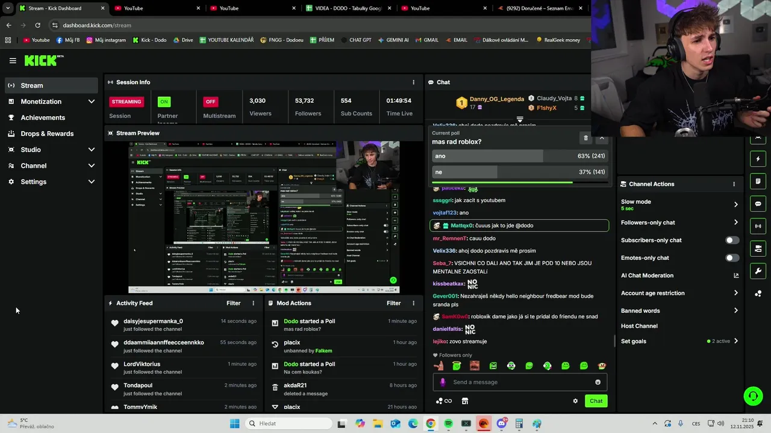Open Activity Feed three-dot options
Image resolution: width=771 pixels, height=433 pixels.
pyautogui.click(x=253, y=304)
